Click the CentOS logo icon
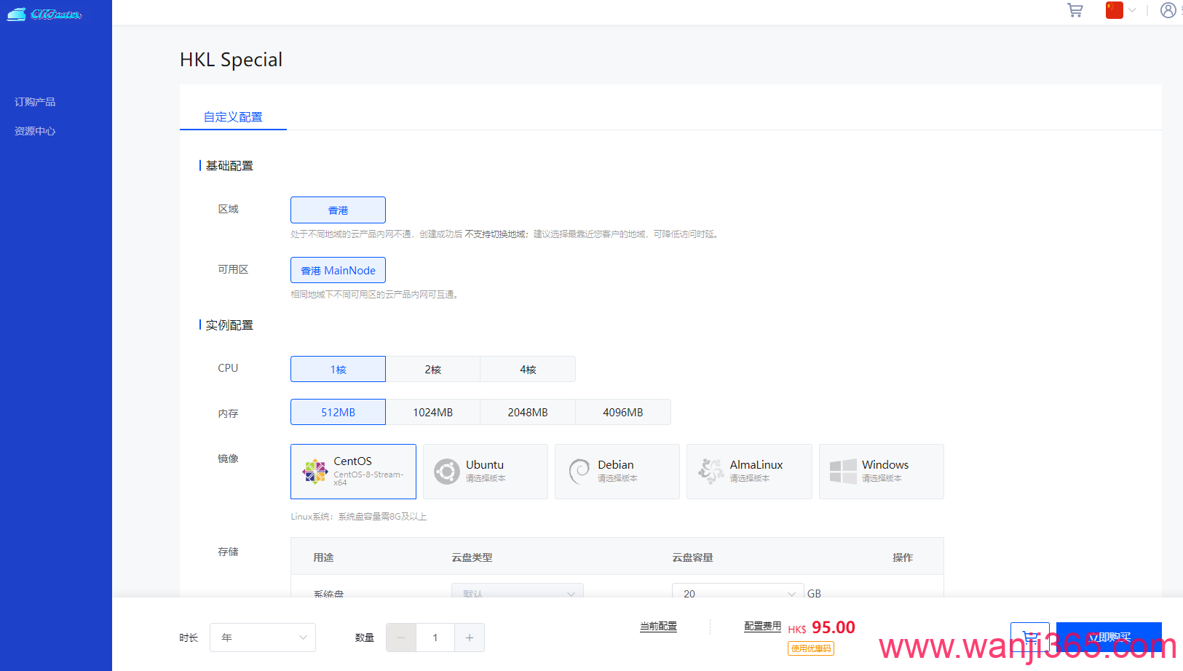 (315, 472)
